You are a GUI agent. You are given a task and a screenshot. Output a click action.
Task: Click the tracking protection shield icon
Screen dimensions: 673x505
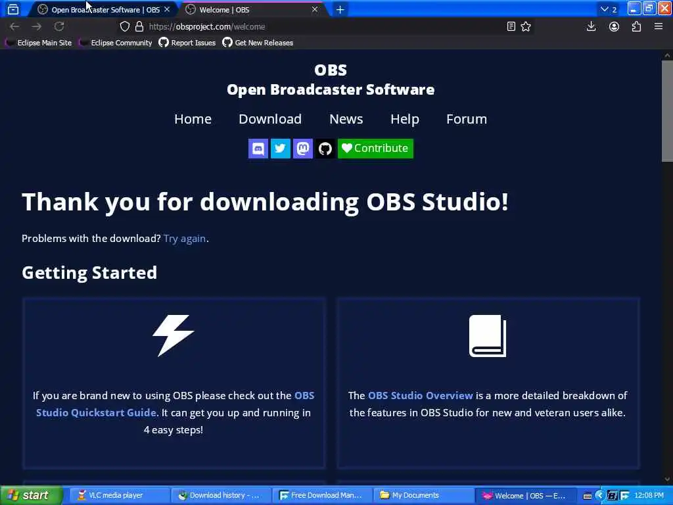124,26
